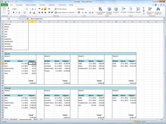Screen dimensions: 166x124
Task: Toggle Tekstterugloop (wrap text)
Action: [x=60, y=9]
